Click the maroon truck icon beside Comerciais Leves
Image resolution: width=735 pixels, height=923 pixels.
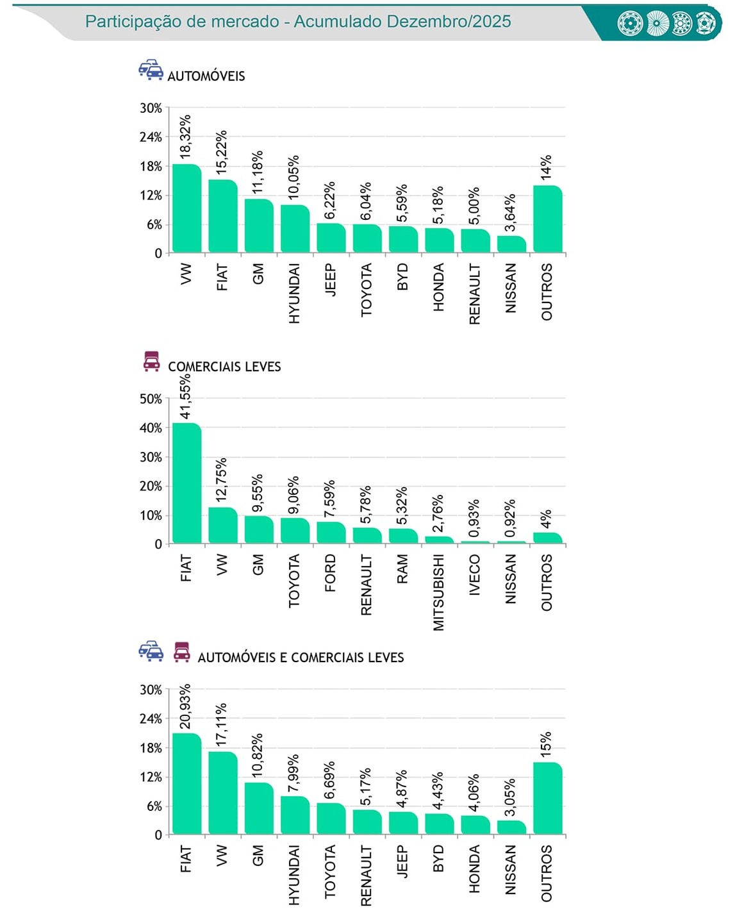click(151, 362)
